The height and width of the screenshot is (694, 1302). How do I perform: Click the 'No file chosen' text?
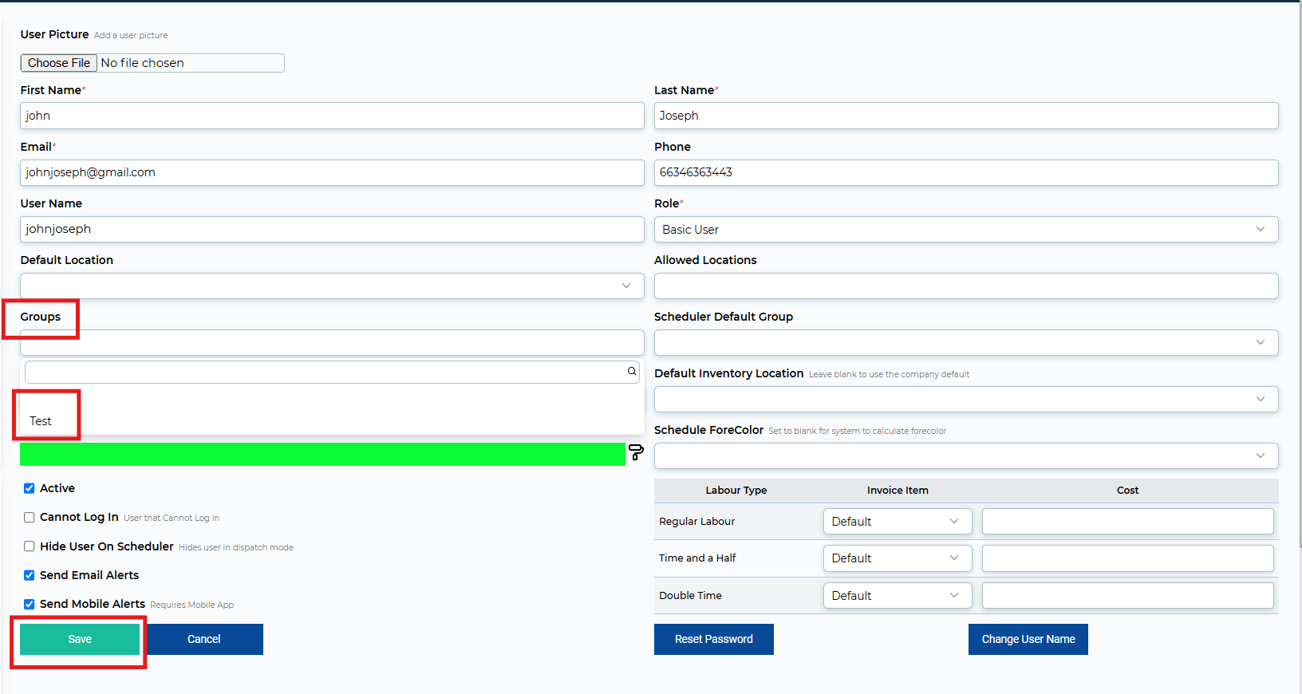point(142,63)
